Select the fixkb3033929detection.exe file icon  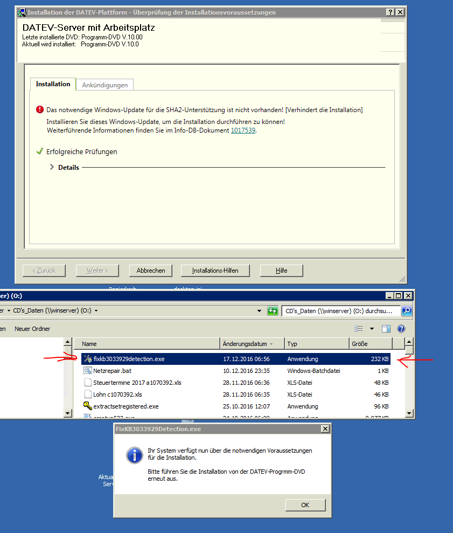pos(88,359)
